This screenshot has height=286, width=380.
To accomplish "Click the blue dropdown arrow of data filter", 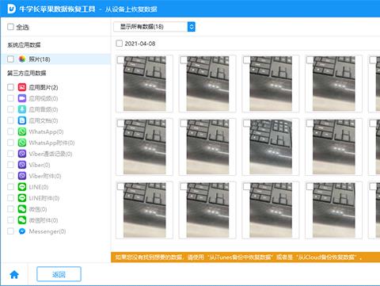I will coord(192,27).
